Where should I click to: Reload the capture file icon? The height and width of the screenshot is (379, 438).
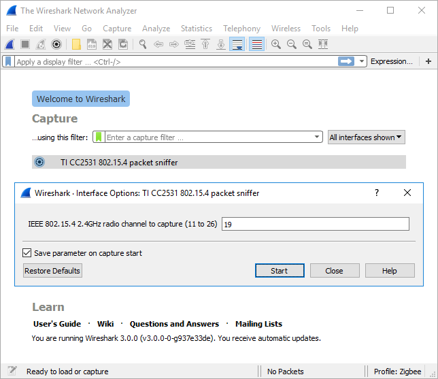tap(123, 44)
